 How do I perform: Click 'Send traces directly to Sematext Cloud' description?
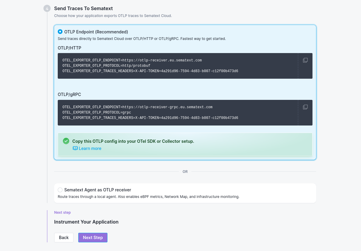(142, 39)
